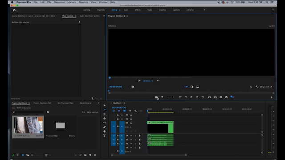This screenshot has width=285, height=160.
Task: Open MultiCam 1 timeline panel menu
Action: point(125,103)
